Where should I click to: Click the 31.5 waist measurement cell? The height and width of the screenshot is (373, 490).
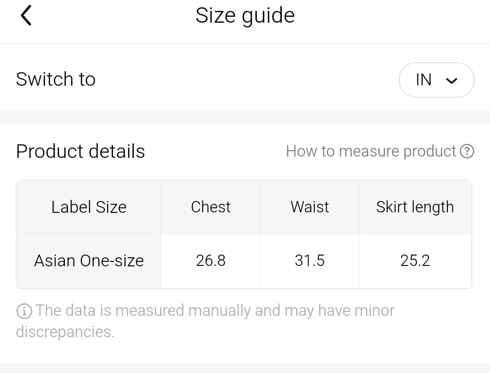point(309,261)
